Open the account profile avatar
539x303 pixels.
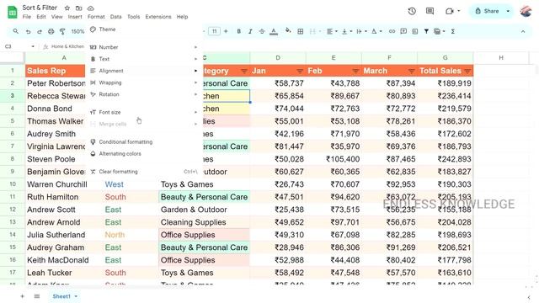526,11
